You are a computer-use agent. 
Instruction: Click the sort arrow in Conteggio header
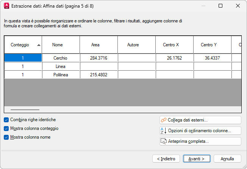[39, 45]
